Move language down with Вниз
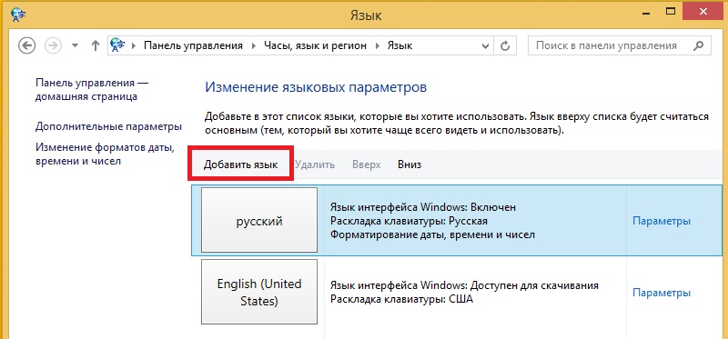This screenshot has height=339, width=728. click(409, 165)
